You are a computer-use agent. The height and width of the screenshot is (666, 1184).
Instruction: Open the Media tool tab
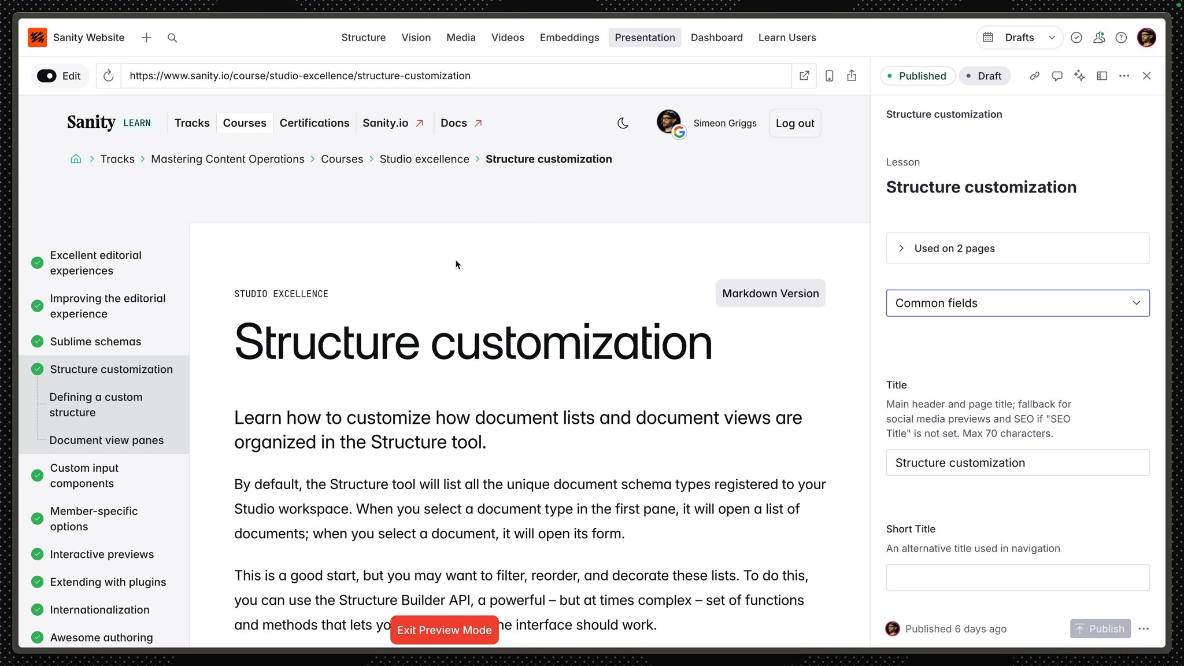tap(461, 38)
